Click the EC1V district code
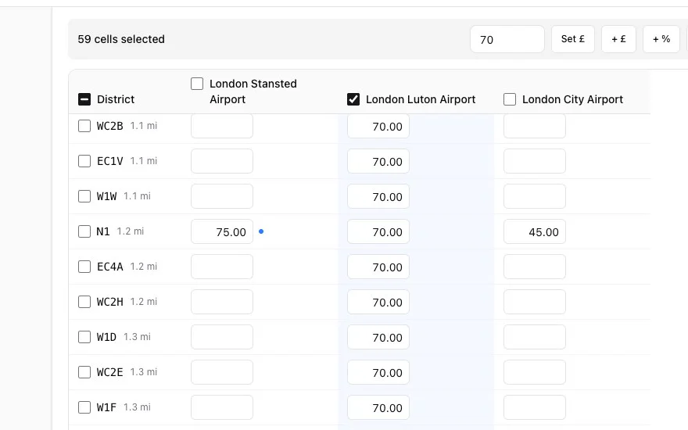 [109, 161]
